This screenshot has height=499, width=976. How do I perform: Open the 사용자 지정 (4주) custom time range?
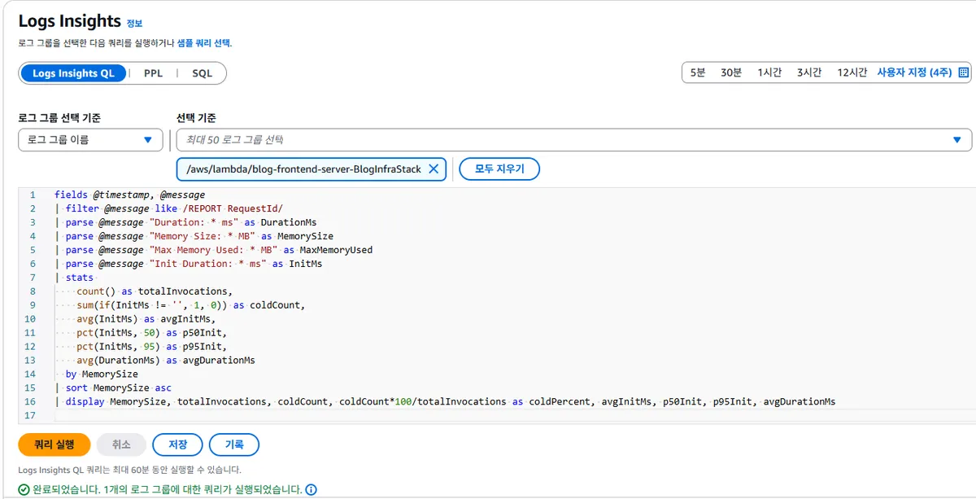(913, 72)
